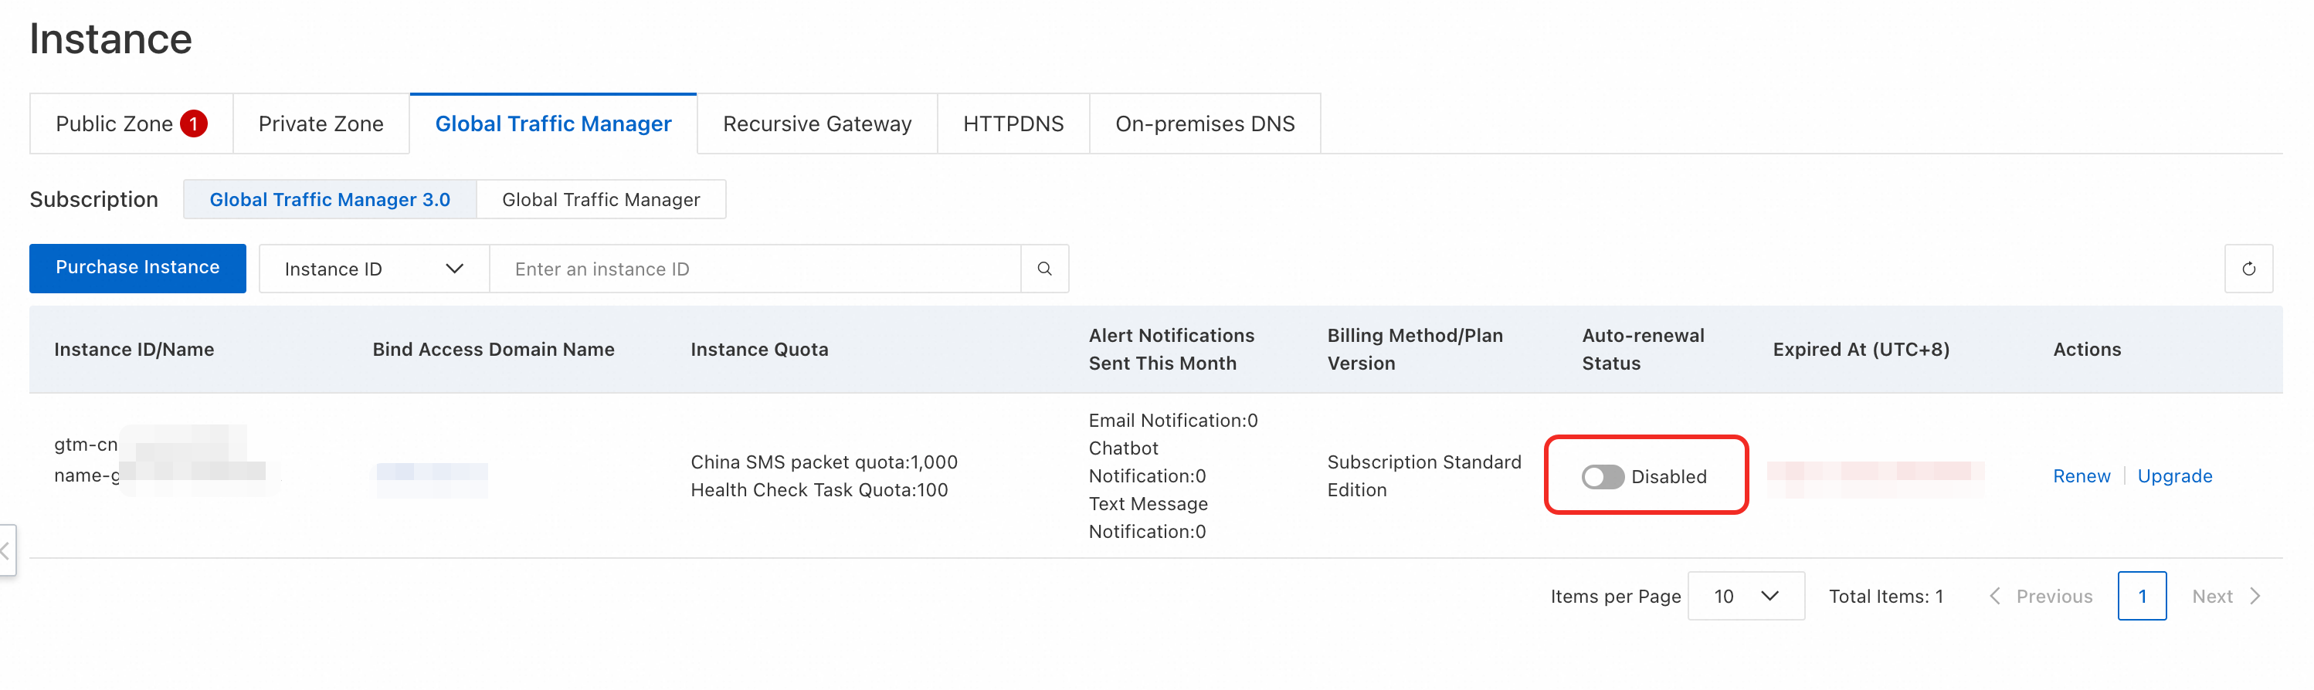The height and width of the screenshot is (690, 2314).
Task: Select the Global Traffic Manager 3.0 option
Action: tap(330, 199)
